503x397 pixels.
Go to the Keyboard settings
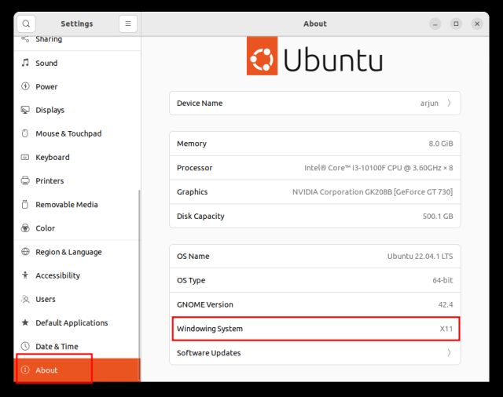(77, 157)
